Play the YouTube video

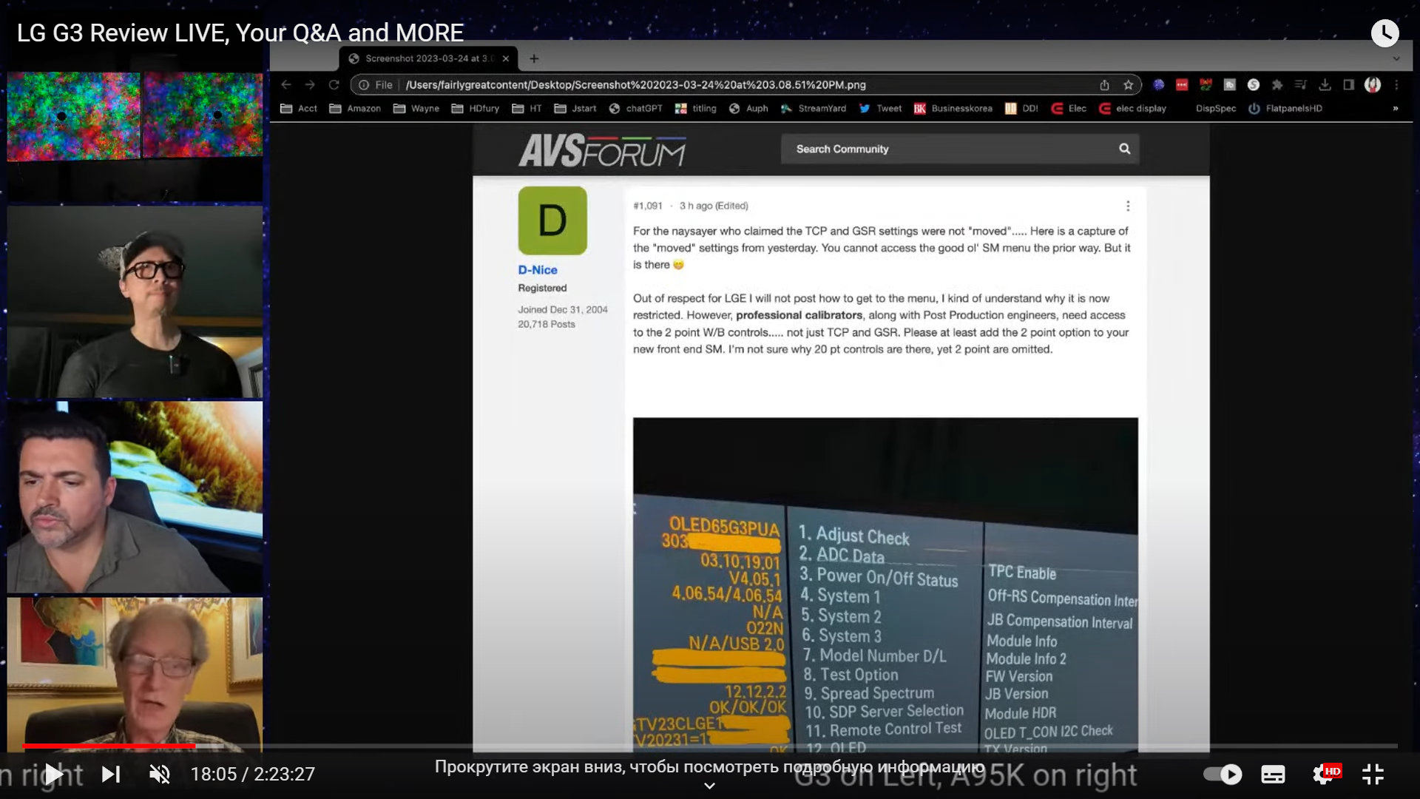[53, 774]
